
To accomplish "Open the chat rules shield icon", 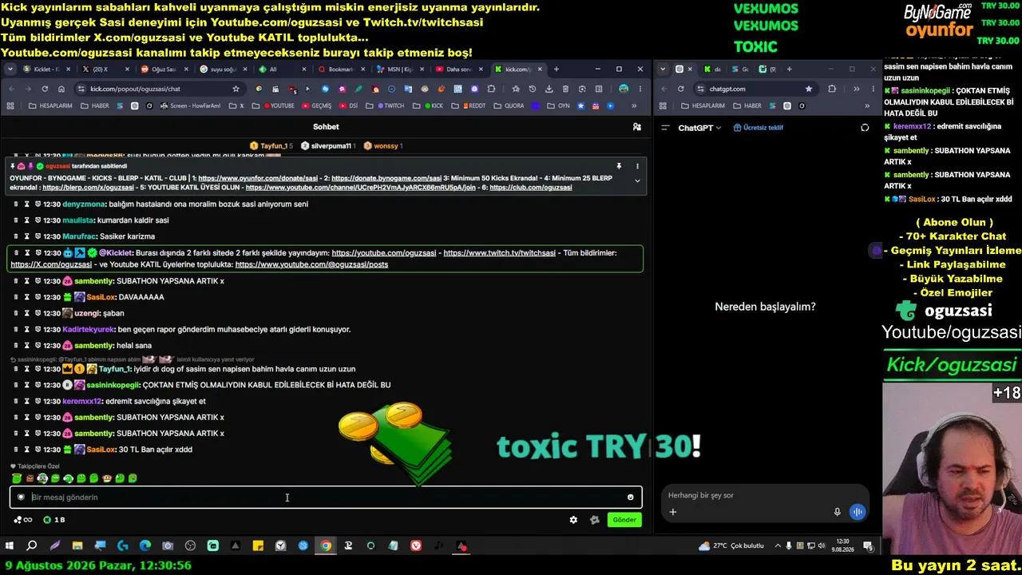I will coord(21,498).
